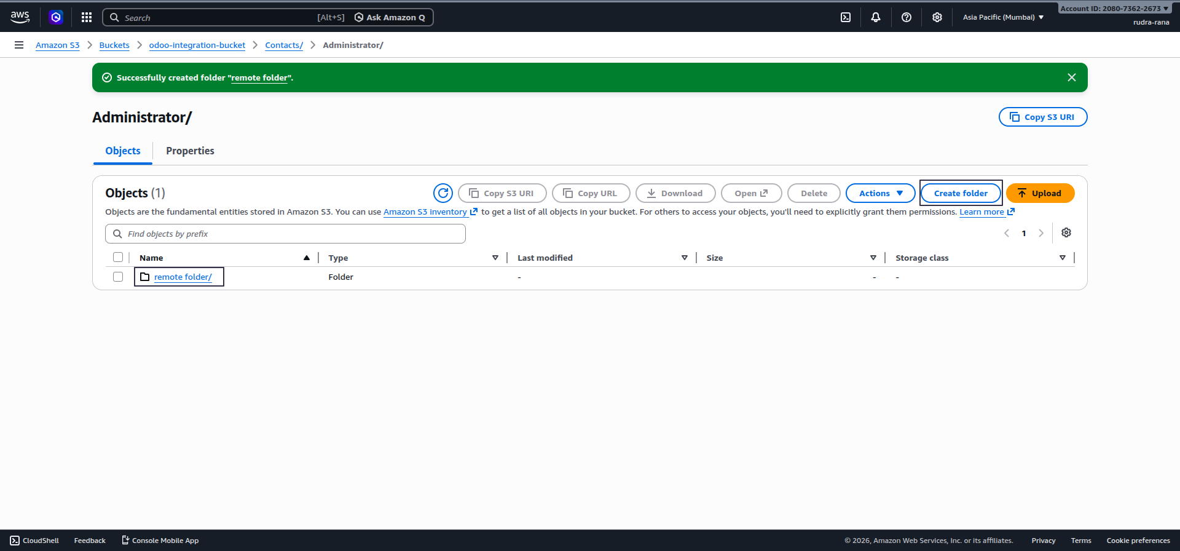Open console settings gear in top bar
The width and height of the screenshot is (1180, 551).
click(x=937, y=17)
